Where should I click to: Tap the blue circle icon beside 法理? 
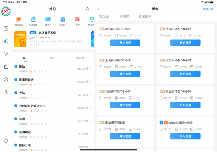16,119
